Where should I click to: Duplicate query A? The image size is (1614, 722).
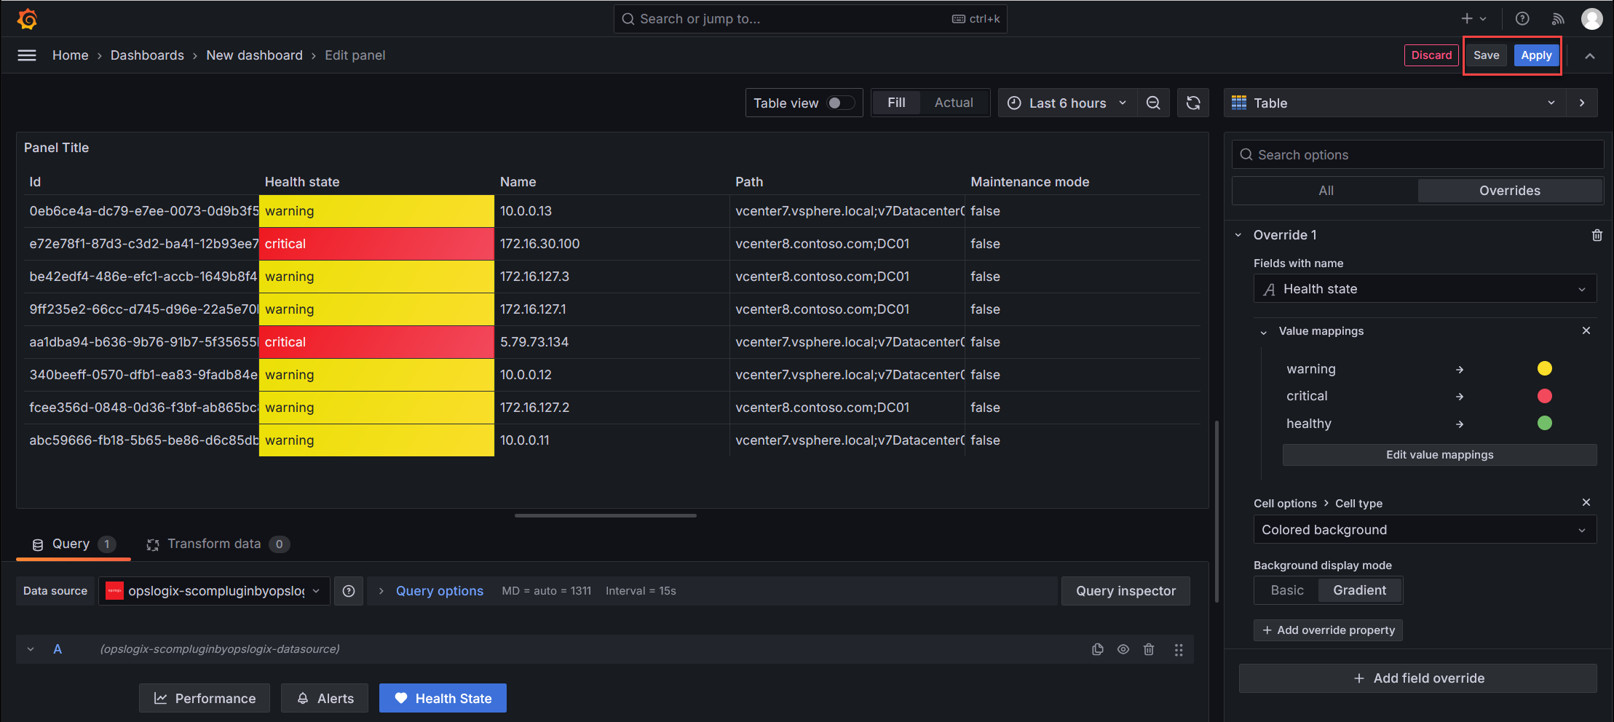tap(1098, 649)
